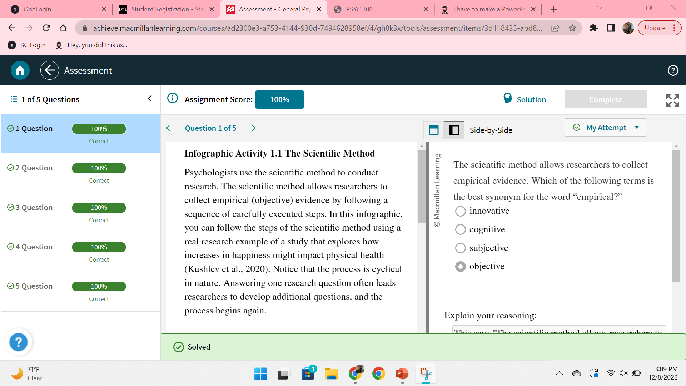
Task: Open the help question mark in header
Action: click(x=673, y=70)
